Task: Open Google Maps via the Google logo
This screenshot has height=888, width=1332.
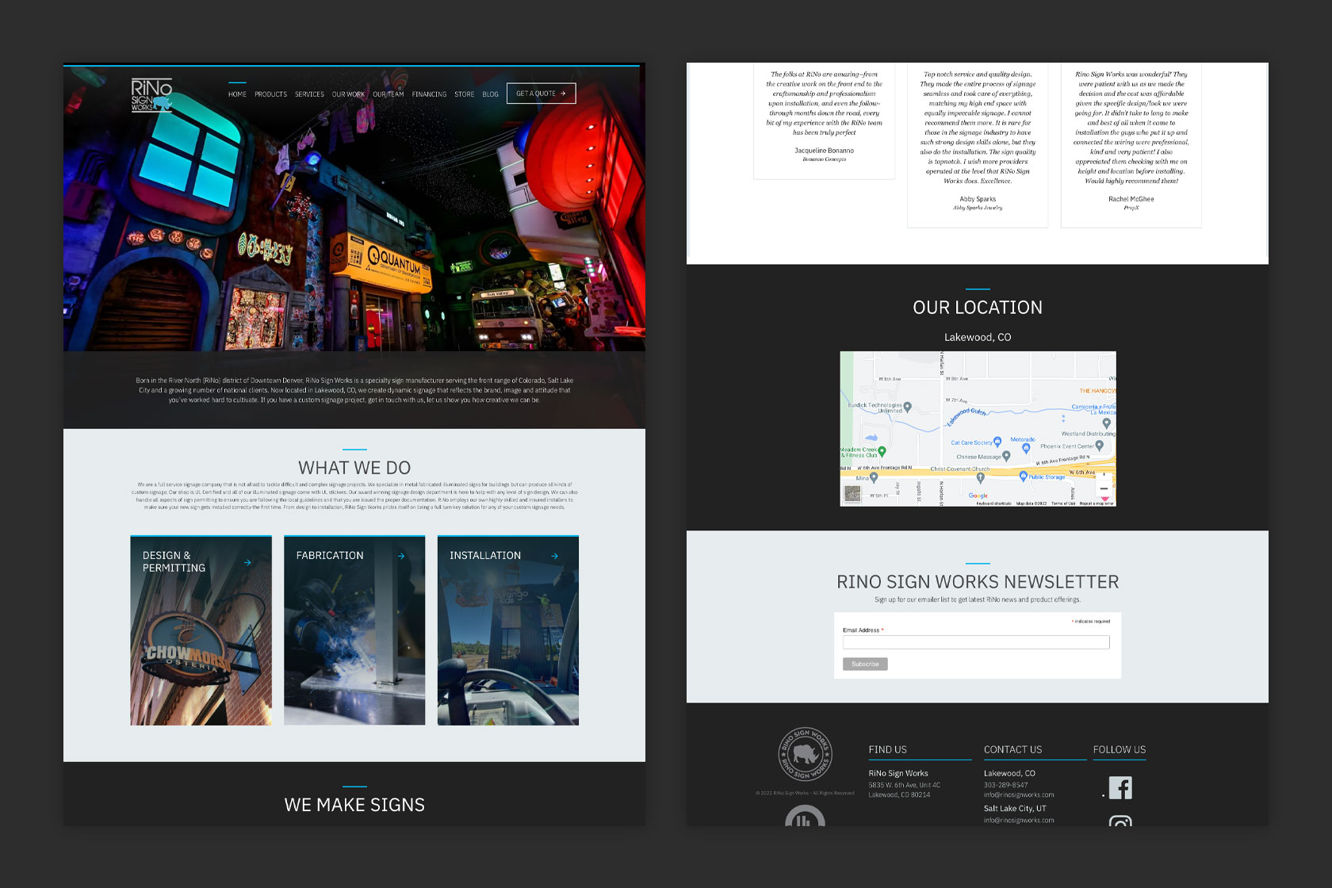Action: [978, 495]
